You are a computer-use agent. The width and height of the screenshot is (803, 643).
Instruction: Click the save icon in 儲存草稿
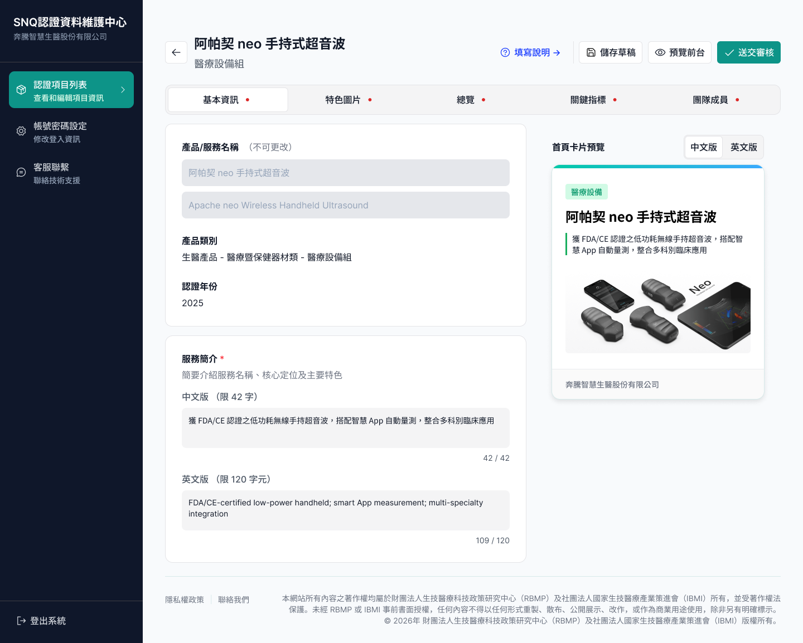pyautogui.click(x=591, y=52)
